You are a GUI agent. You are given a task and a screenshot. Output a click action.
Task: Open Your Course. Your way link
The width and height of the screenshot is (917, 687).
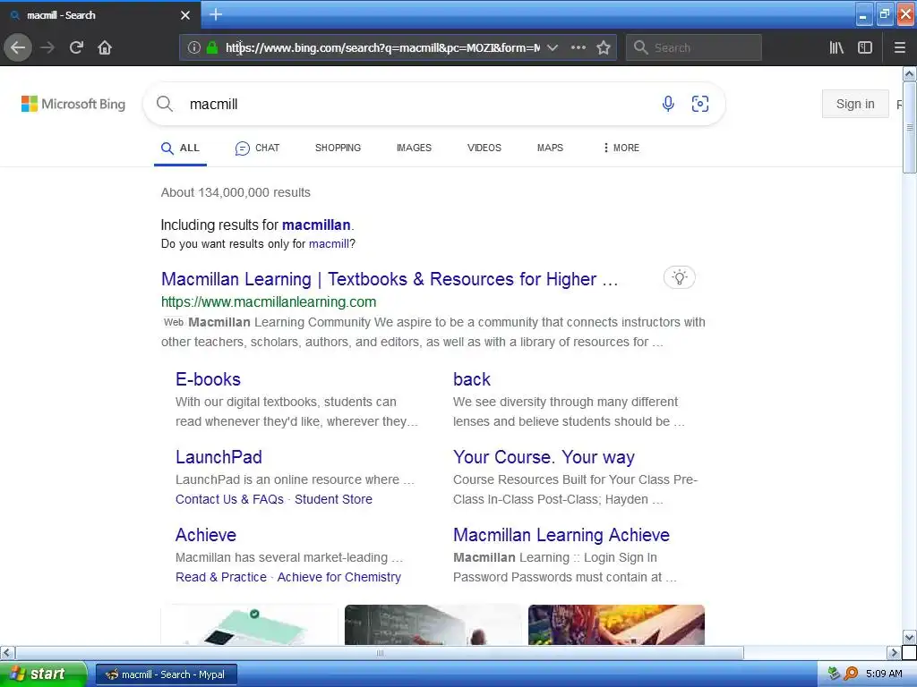pos(544,457)
